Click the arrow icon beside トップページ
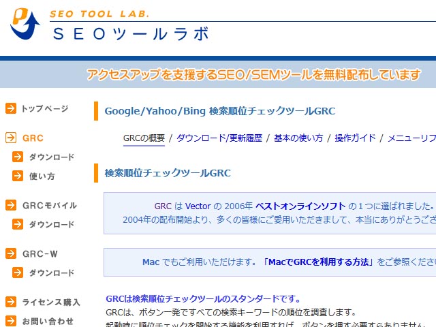 [x=11, y=108]
